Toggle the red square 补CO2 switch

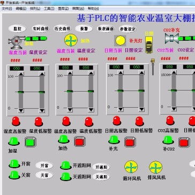184,142
